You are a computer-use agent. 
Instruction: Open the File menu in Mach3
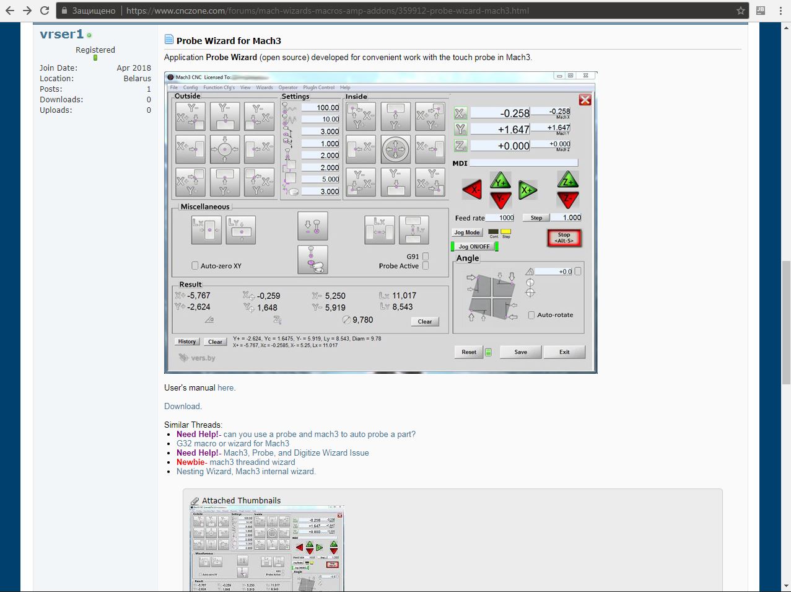click(174, 87)
